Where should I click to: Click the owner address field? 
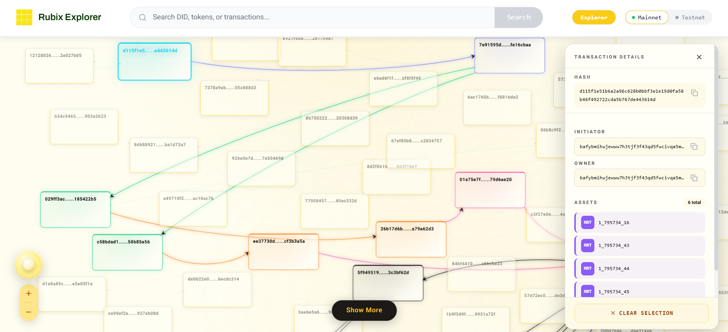(x=640, y=178)
